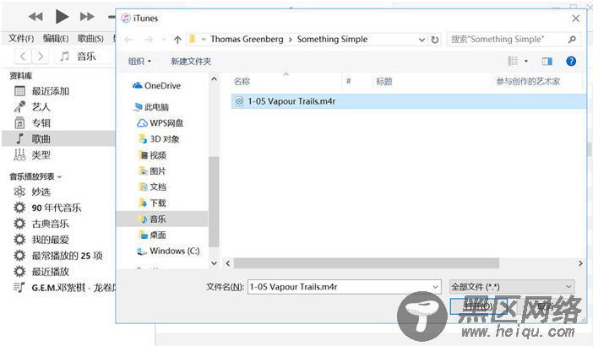Open the 文件(F) menu in iTunes
Screen dimensions: 593x346
tap(21, 38)
